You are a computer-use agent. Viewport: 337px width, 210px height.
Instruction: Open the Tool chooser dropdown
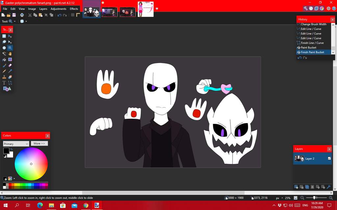pos(14,21)
